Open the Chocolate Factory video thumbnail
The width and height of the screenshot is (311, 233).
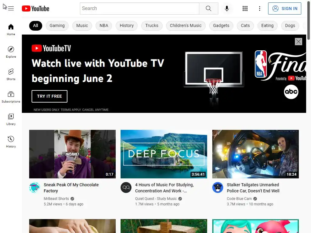(x=72, y=154)
